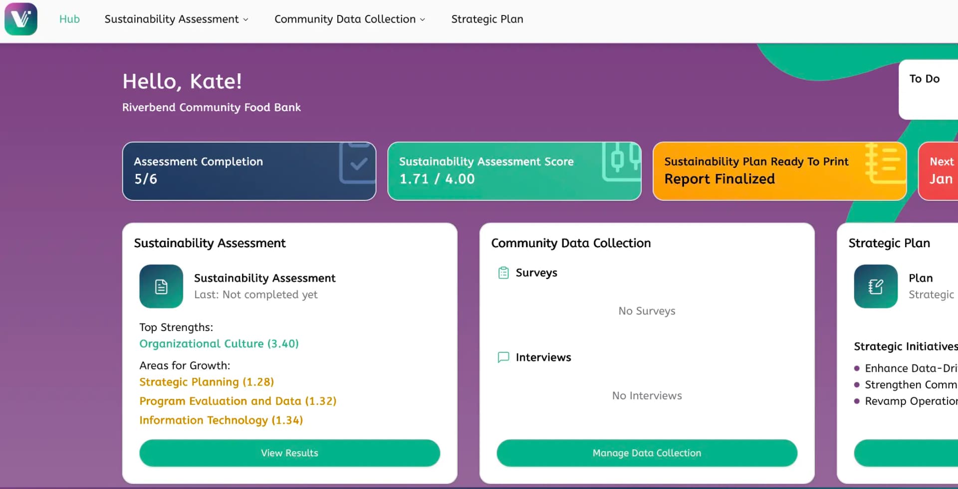
Task: Click the document icon beside Sustainability Assessment
Action: (x=161, y=287)
